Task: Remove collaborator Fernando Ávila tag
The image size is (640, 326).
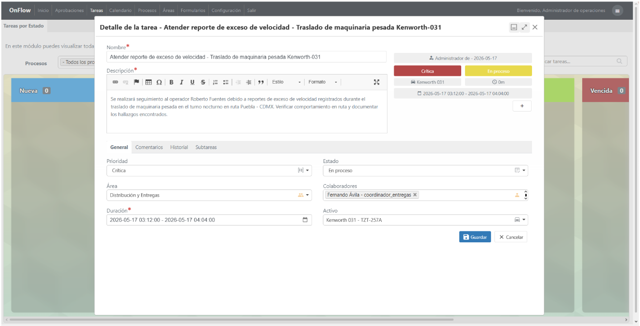Action: click(x=415, y=195)
